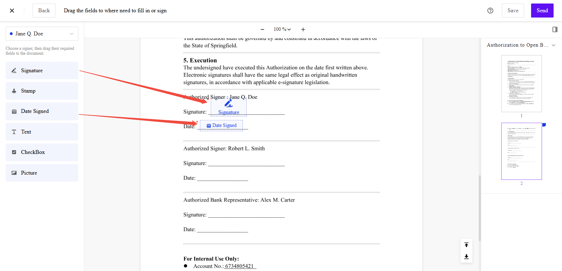Open the 100 % zoom level dropdown
562x271 pixels.
pos(282,29)
